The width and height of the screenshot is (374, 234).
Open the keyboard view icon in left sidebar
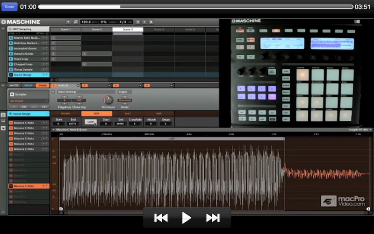click(3, 121)
